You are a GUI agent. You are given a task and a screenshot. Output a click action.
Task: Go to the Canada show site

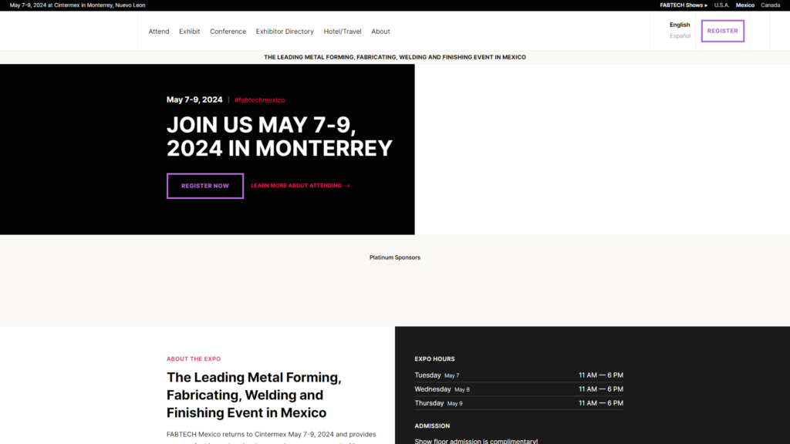tap(770, 5)
